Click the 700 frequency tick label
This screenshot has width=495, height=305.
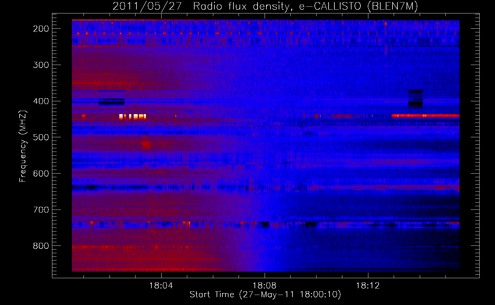41,210
